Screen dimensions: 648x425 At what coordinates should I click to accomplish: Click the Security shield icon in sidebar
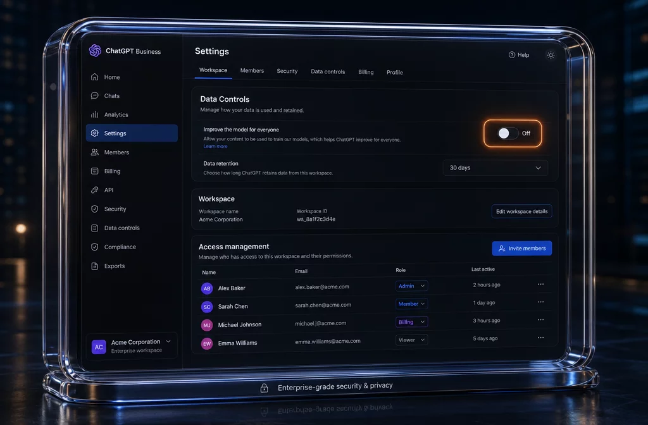(95, 209)
